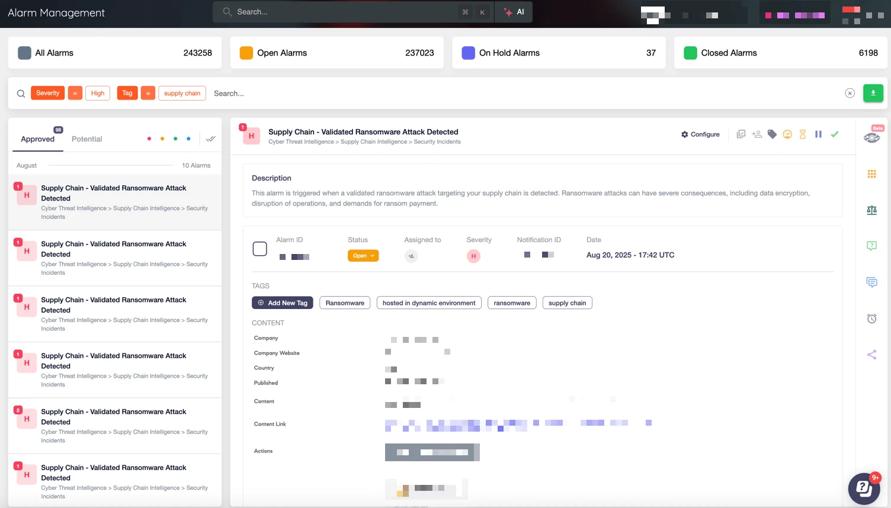Click the tag label icon near Configure
This screenshot has height=508, width=891.
click(772, 134)
